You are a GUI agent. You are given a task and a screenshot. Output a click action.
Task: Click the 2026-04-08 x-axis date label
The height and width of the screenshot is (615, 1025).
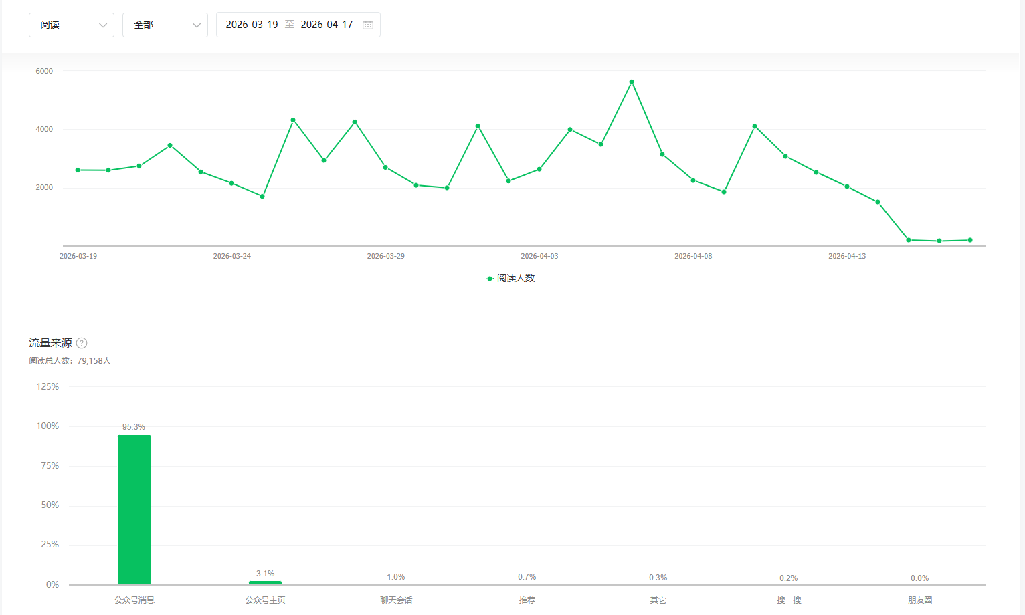click(693, 256)
